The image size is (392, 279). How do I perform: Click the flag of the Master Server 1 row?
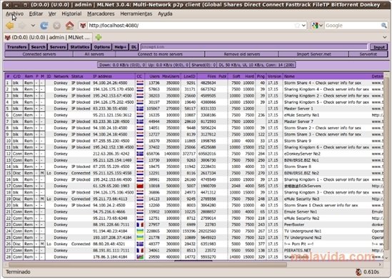(140, 109)
